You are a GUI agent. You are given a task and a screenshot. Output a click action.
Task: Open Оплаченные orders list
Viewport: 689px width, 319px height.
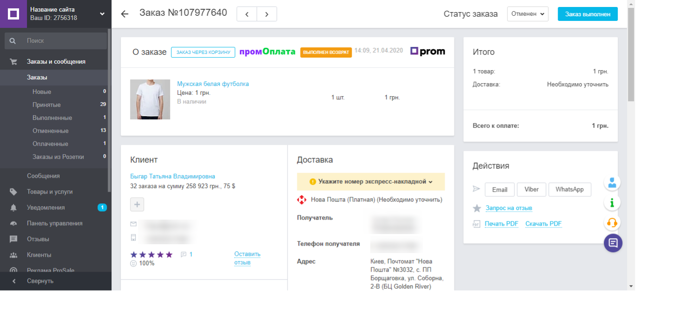click(50, 144)
